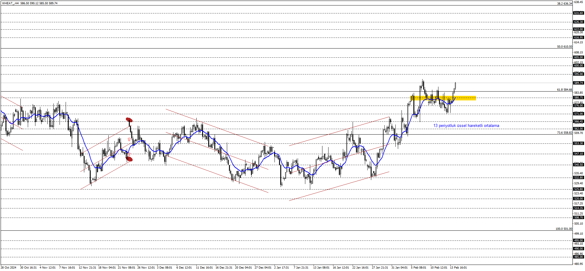Click the '61.8 584.66' Fibonacci label
Screen dimensions: 585x271
point(565,90)
